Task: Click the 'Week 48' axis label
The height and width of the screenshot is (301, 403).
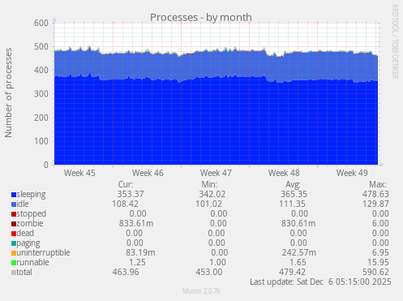Action: tap(284, 173)
